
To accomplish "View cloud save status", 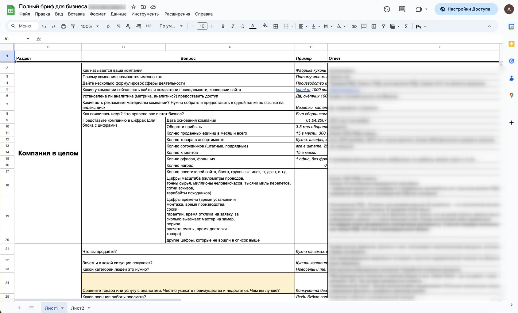I will click(x=153, y=7).
